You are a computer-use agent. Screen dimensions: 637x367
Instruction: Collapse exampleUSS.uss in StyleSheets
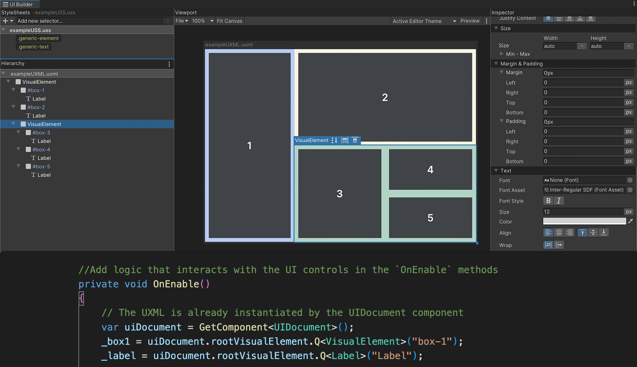coord(3,30)
